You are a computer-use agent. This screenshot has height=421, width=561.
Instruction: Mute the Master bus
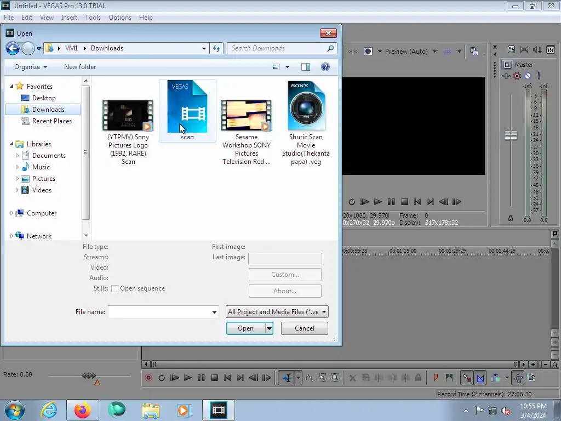(x=528, y=76)
